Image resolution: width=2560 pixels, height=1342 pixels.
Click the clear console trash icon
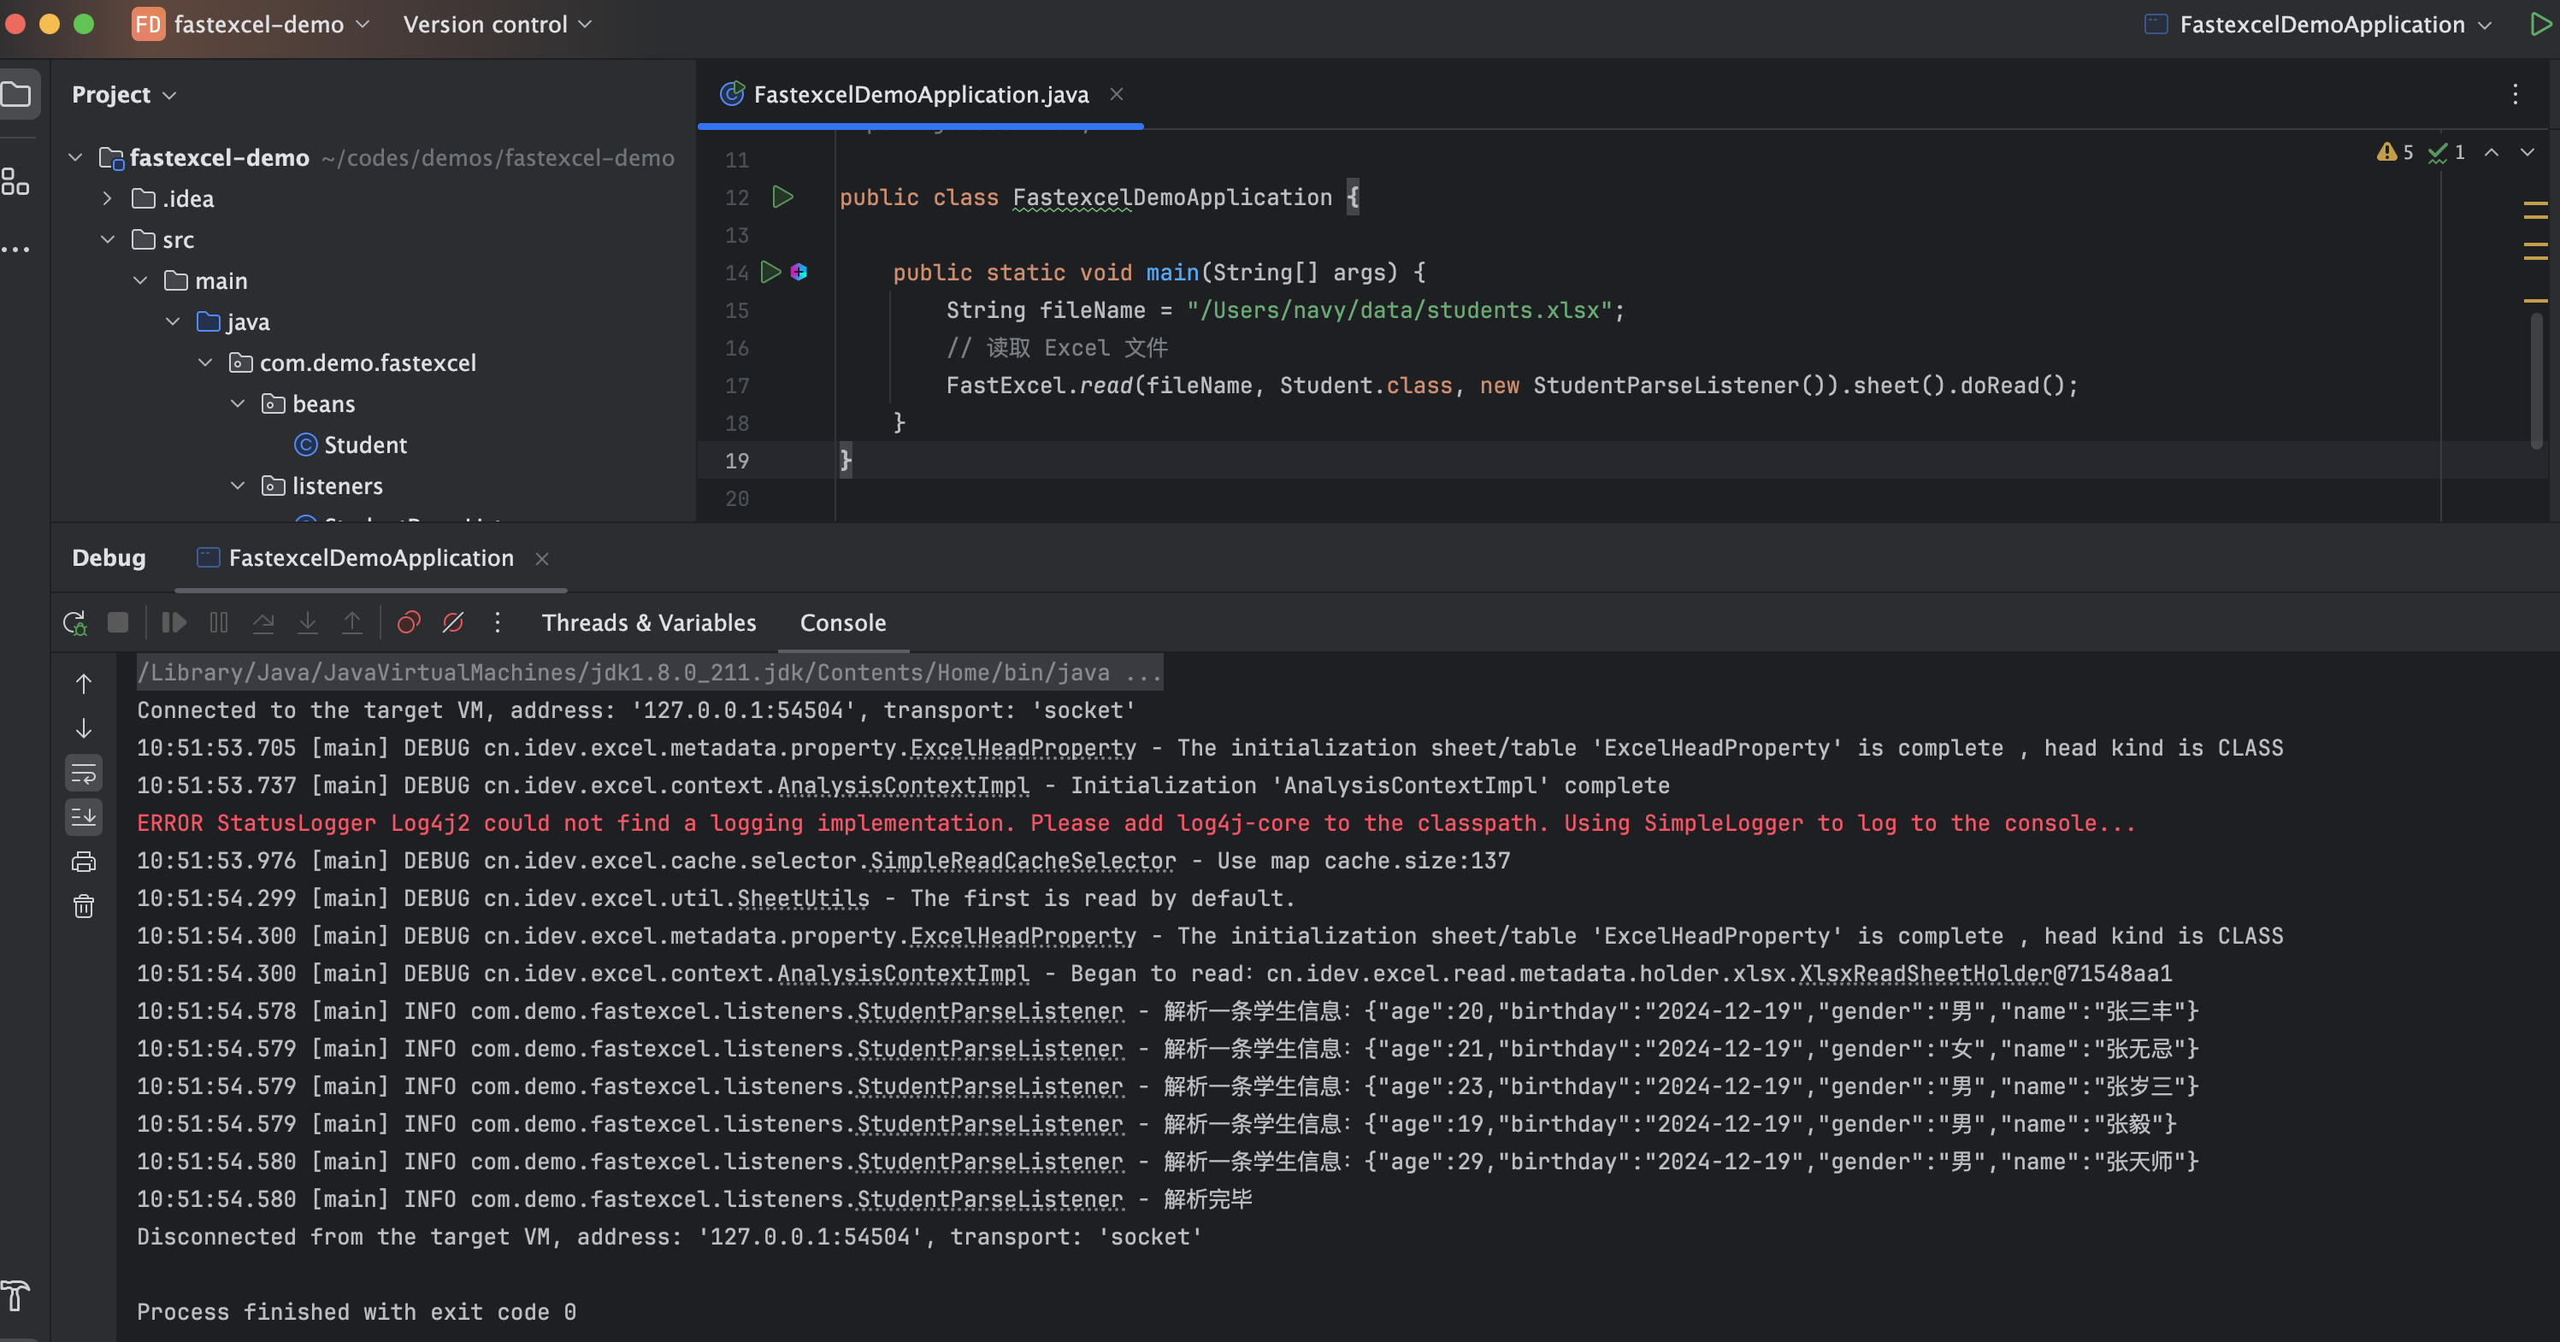point(84,906)
